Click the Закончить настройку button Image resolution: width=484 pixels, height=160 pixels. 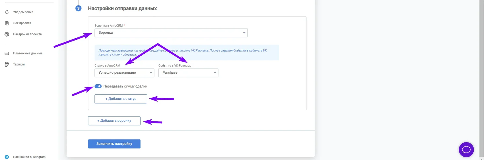[114, 144]
